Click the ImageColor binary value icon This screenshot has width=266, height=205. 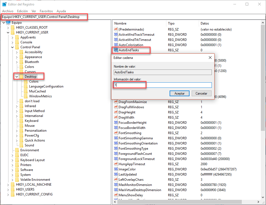116,169
